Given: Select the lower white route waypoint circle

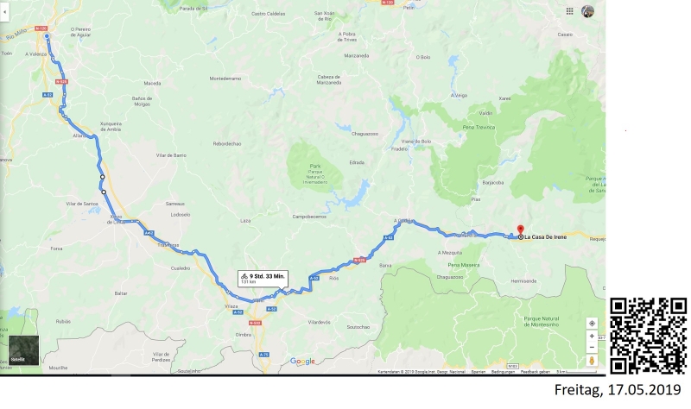Looking at the screenshot, I should click(x=104, y=192).
